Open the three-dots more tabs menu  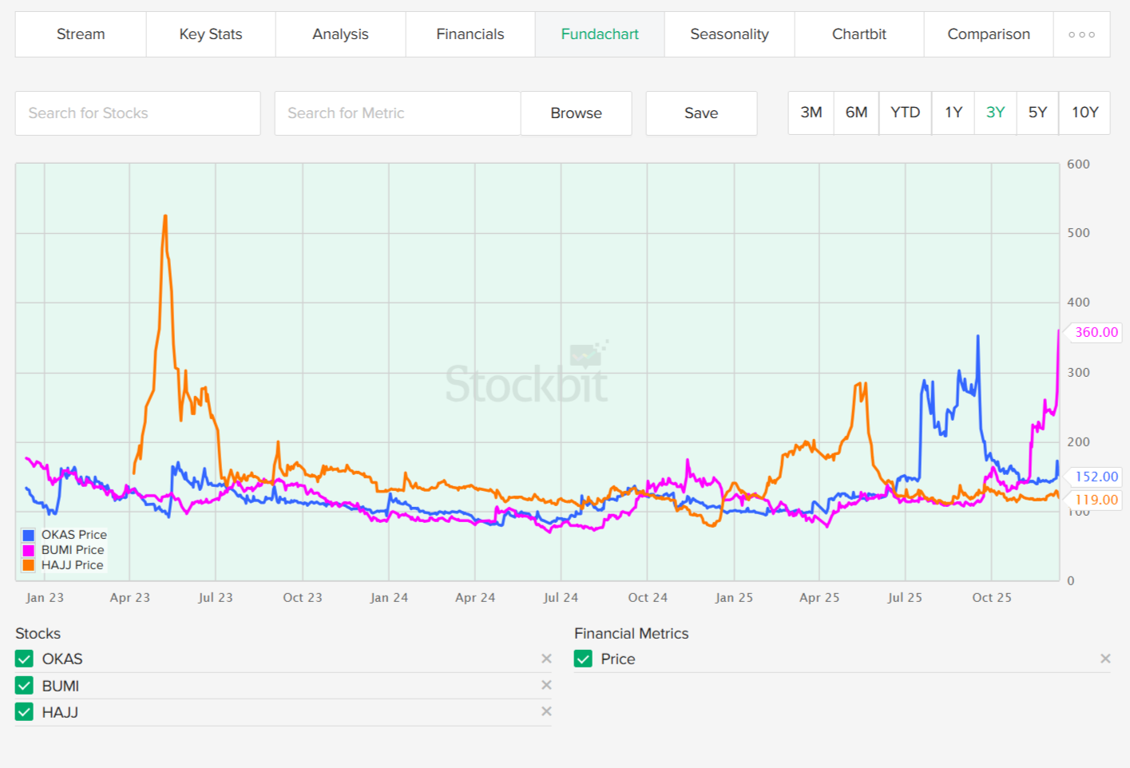pyautogui.click(x=1081, y=34)
